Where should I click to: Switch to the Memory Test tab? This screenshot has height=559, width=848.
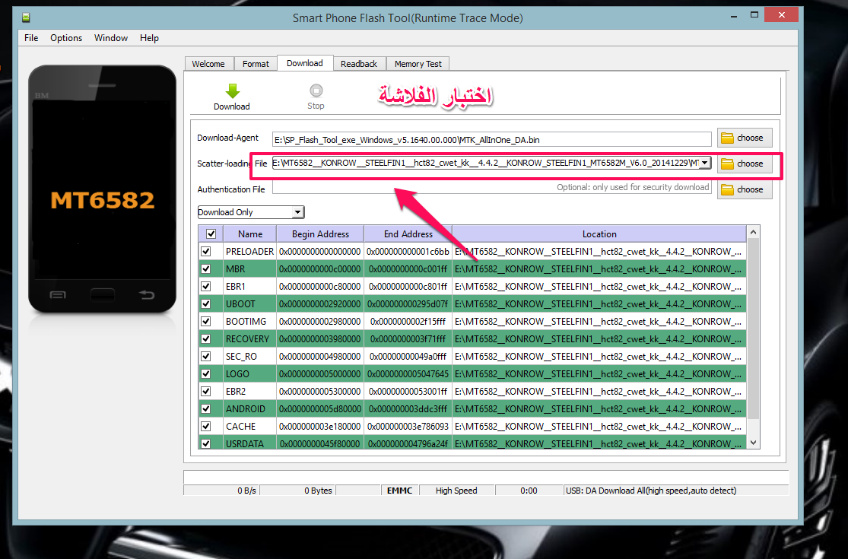coord(418,64)
